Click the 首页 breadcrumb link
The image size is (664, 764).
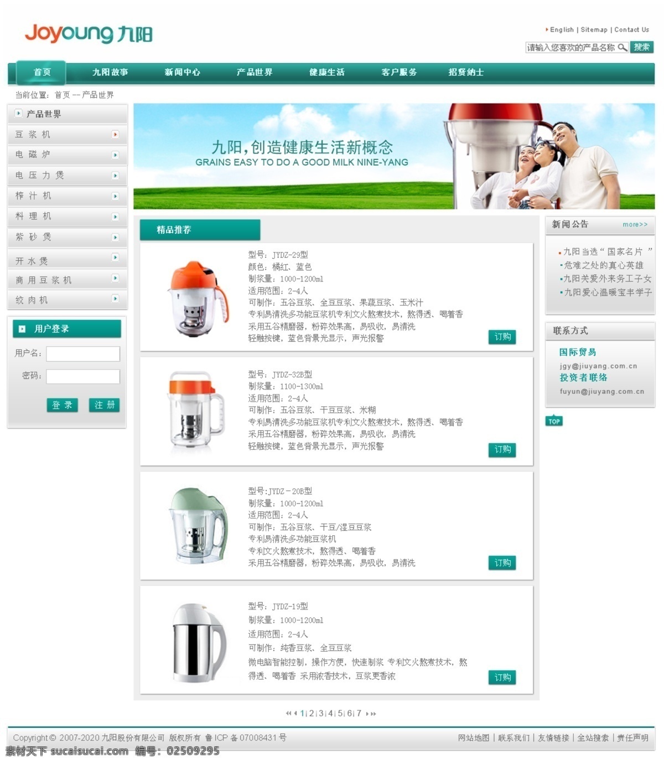tap(62, 95)
